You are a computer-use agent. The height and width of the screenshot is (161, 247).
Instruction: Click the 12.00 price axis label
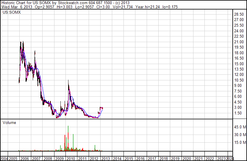(239, 74)
